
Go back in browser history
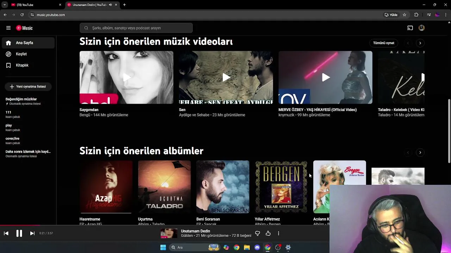pyautogui.click(x=5, y=15)
